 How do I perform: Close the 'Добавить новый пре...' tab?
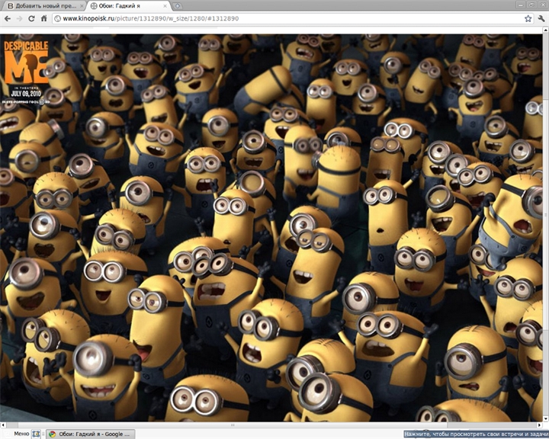coord(82,6)
